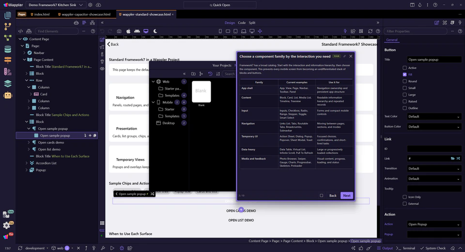Open the Terminal tab in status bar

point(406,248)
